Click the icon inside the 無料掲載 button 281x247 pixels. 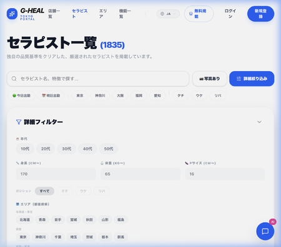tap(190, 14)
